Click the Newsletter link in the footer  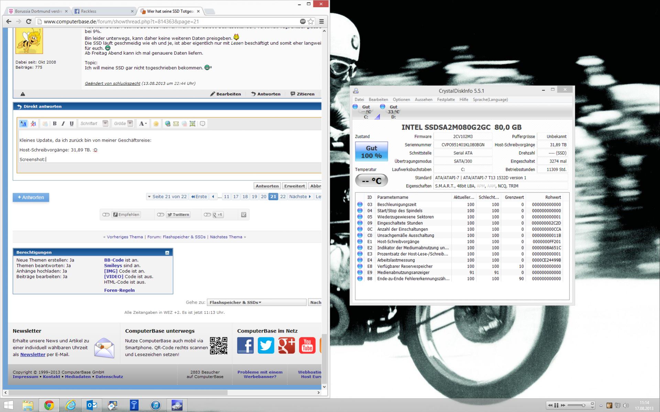[33, 354]
